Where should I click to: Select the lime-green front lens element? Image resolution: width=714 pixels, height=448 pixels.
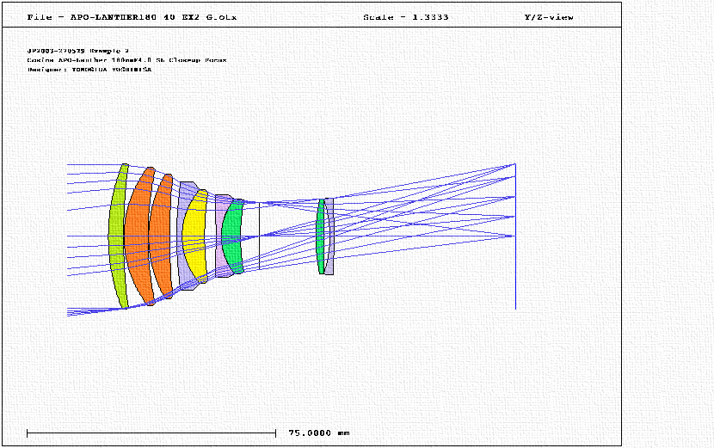pos(117,236)
